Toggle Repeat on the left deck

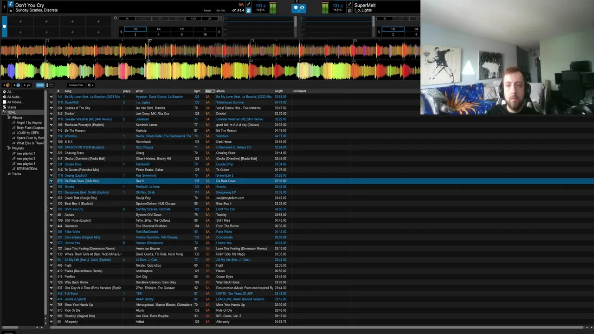207,10
